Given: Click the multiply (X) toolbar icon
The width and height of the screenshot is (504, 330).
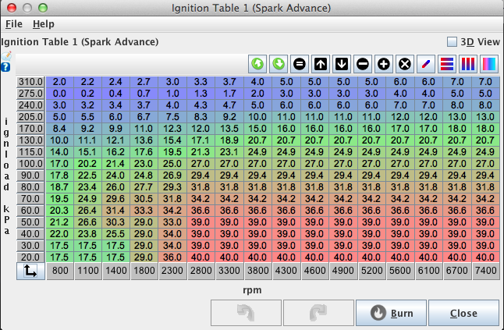Looking at the screenshot, I should (x=405, y=63).
